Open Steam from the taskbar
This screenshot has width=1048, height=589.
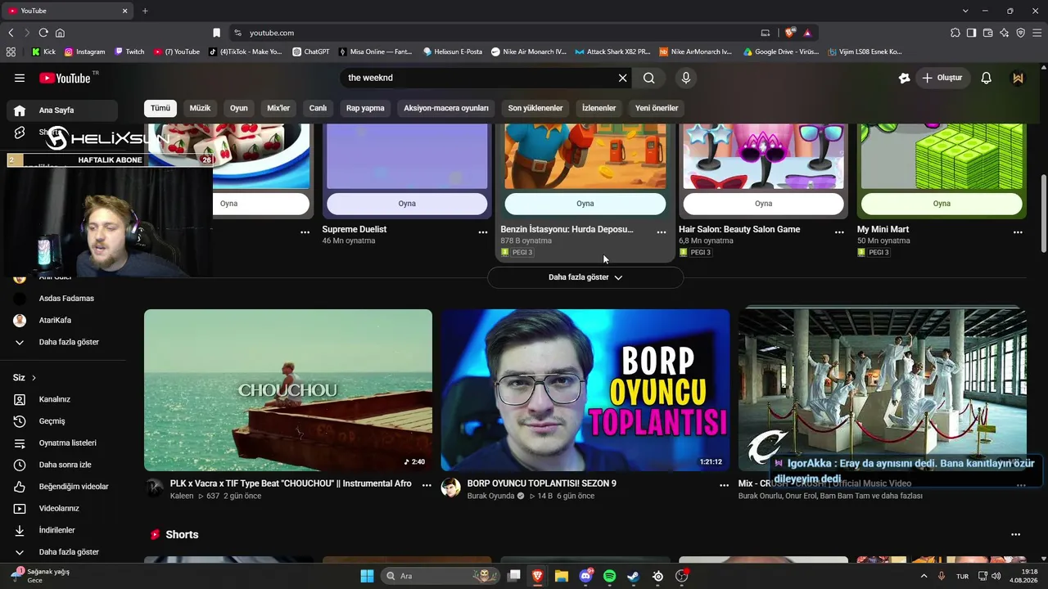click(x=633, y=576)
